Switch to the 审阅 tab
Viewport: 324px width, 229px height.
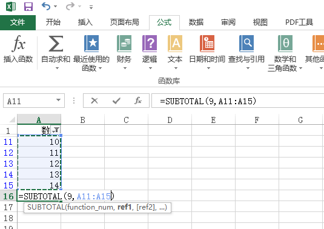click(228, 22)
